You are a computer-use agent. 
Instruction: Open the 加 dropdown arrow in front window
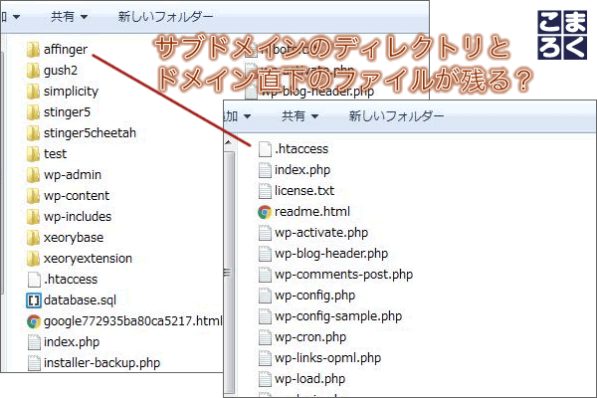(x=247, y=116)
